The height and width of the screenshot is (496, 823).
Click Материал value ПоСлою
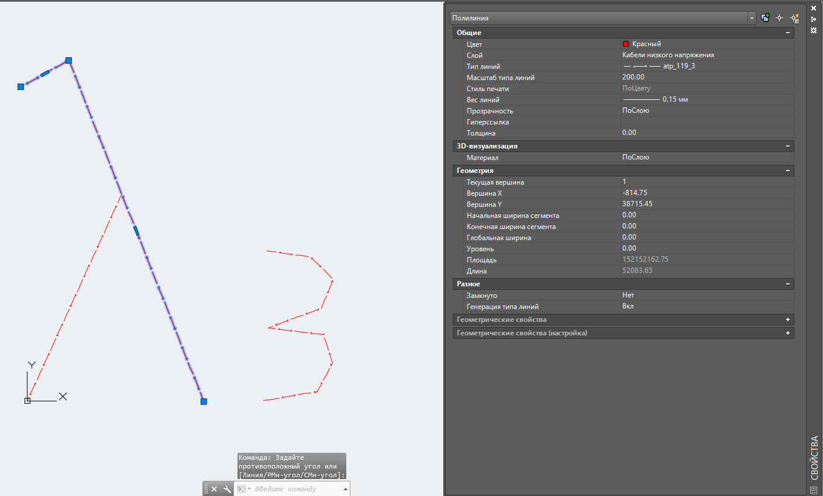[x=636, y=157]
